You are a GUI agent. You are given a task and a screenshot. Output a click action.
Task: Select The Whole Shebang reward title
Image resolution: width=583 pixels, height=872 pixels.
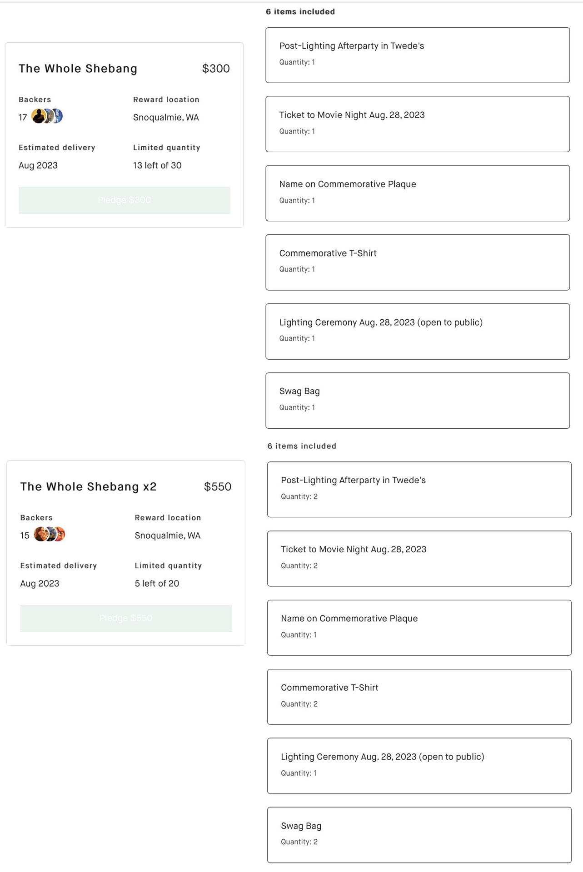tap(78, 69)
